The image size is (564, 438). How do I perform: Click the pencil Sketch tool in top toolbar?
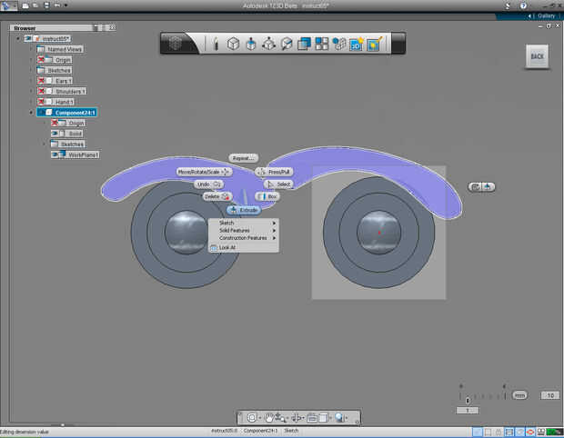(x=216, y=43)
